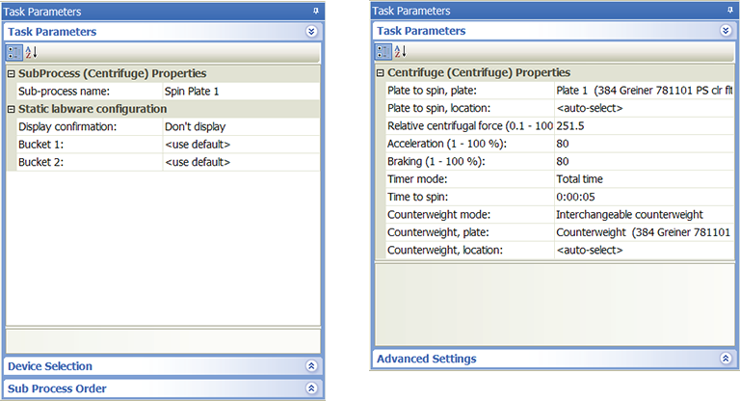Image resolution: width=740 pixels, height=401 pixels.
Task: Select Categorized view icon in Centrifuge panel toolbar
Action: tap(383, 51)
